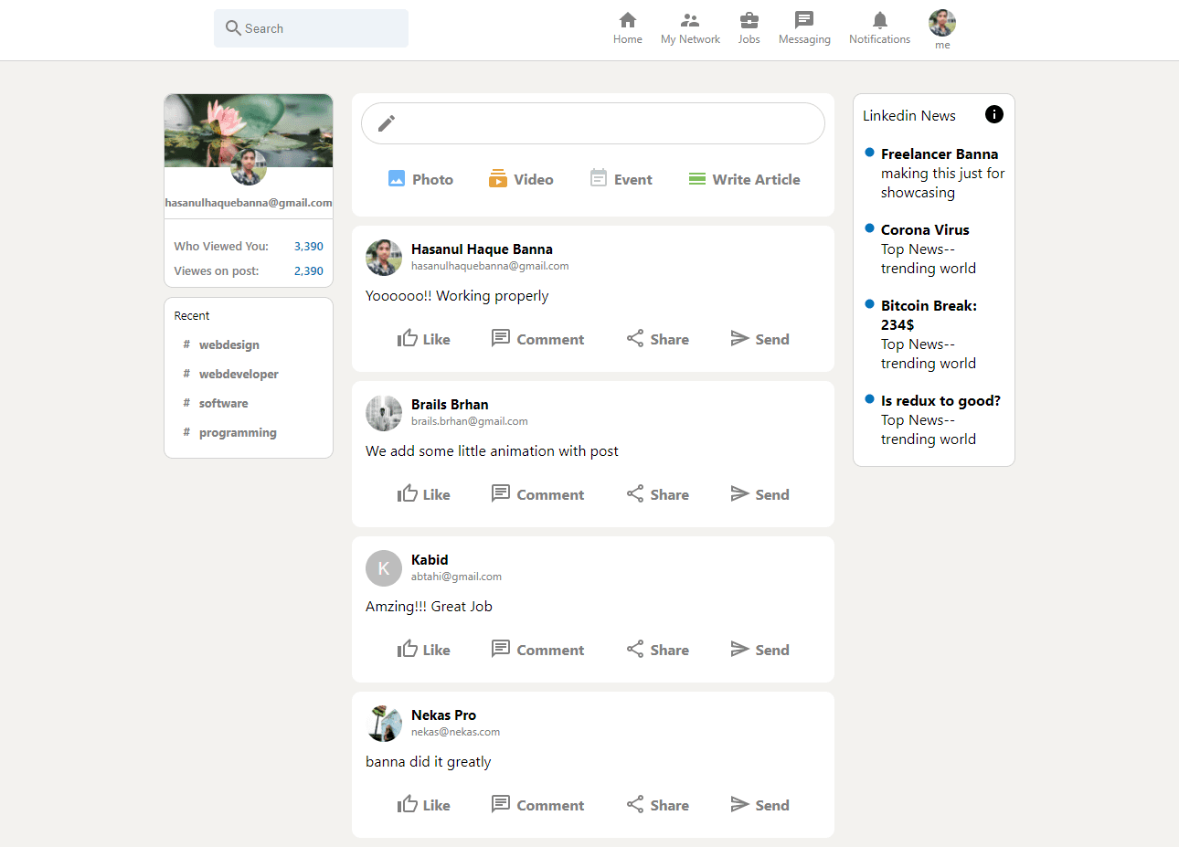Image resolution: width=1179 pixels, height=847 pixels.
Task: Click the Home icon in the top navigation
Action: tap(627, 21)
